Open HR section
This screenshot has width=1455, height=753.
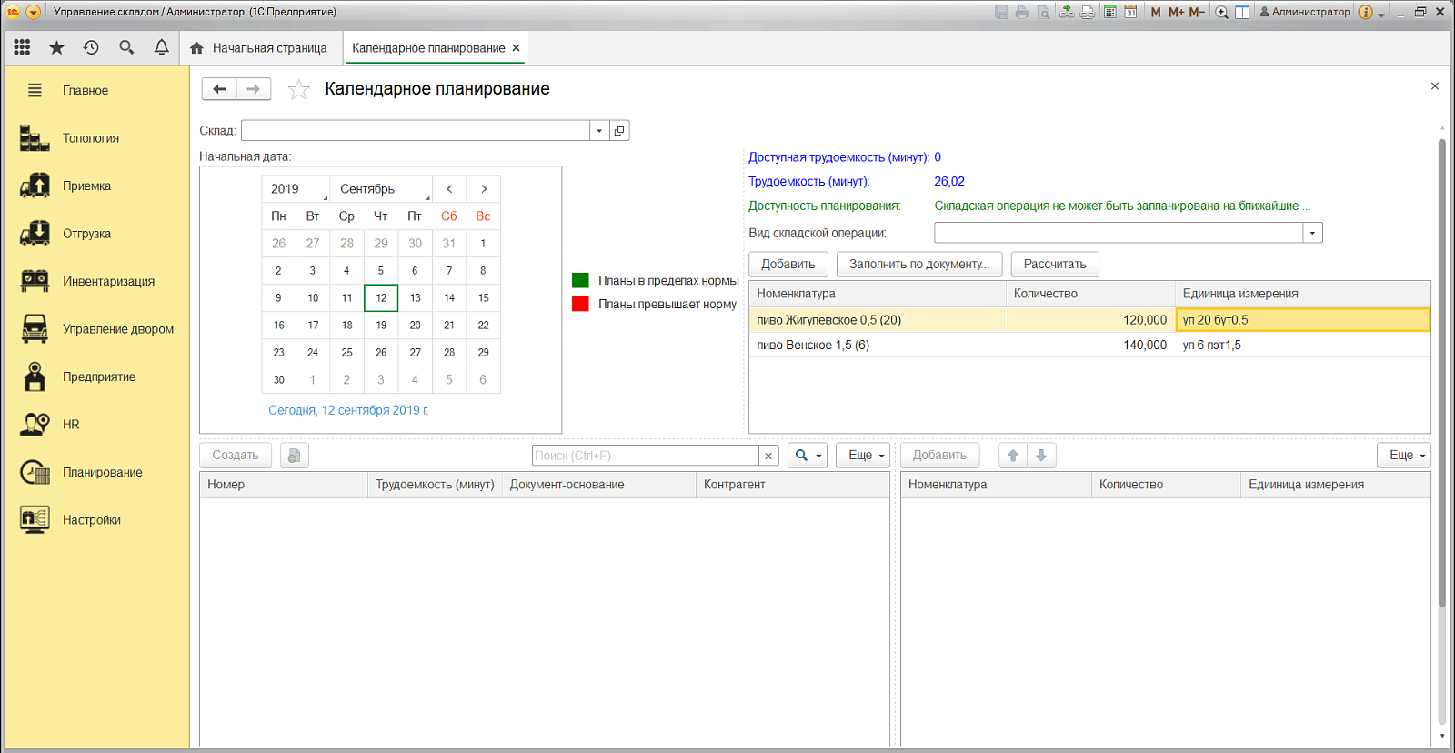pyautogui.click(x=97, y=425)
